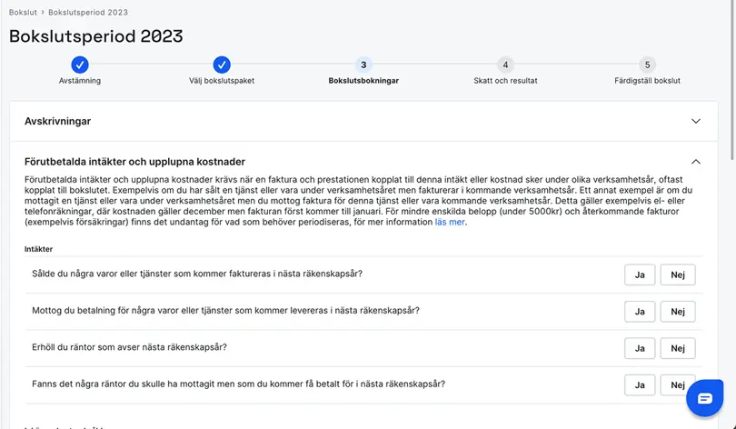The image size is (736, 429).
Task: Click the Bokslutsperiod 2023 page title
Action: click(96, 36)
